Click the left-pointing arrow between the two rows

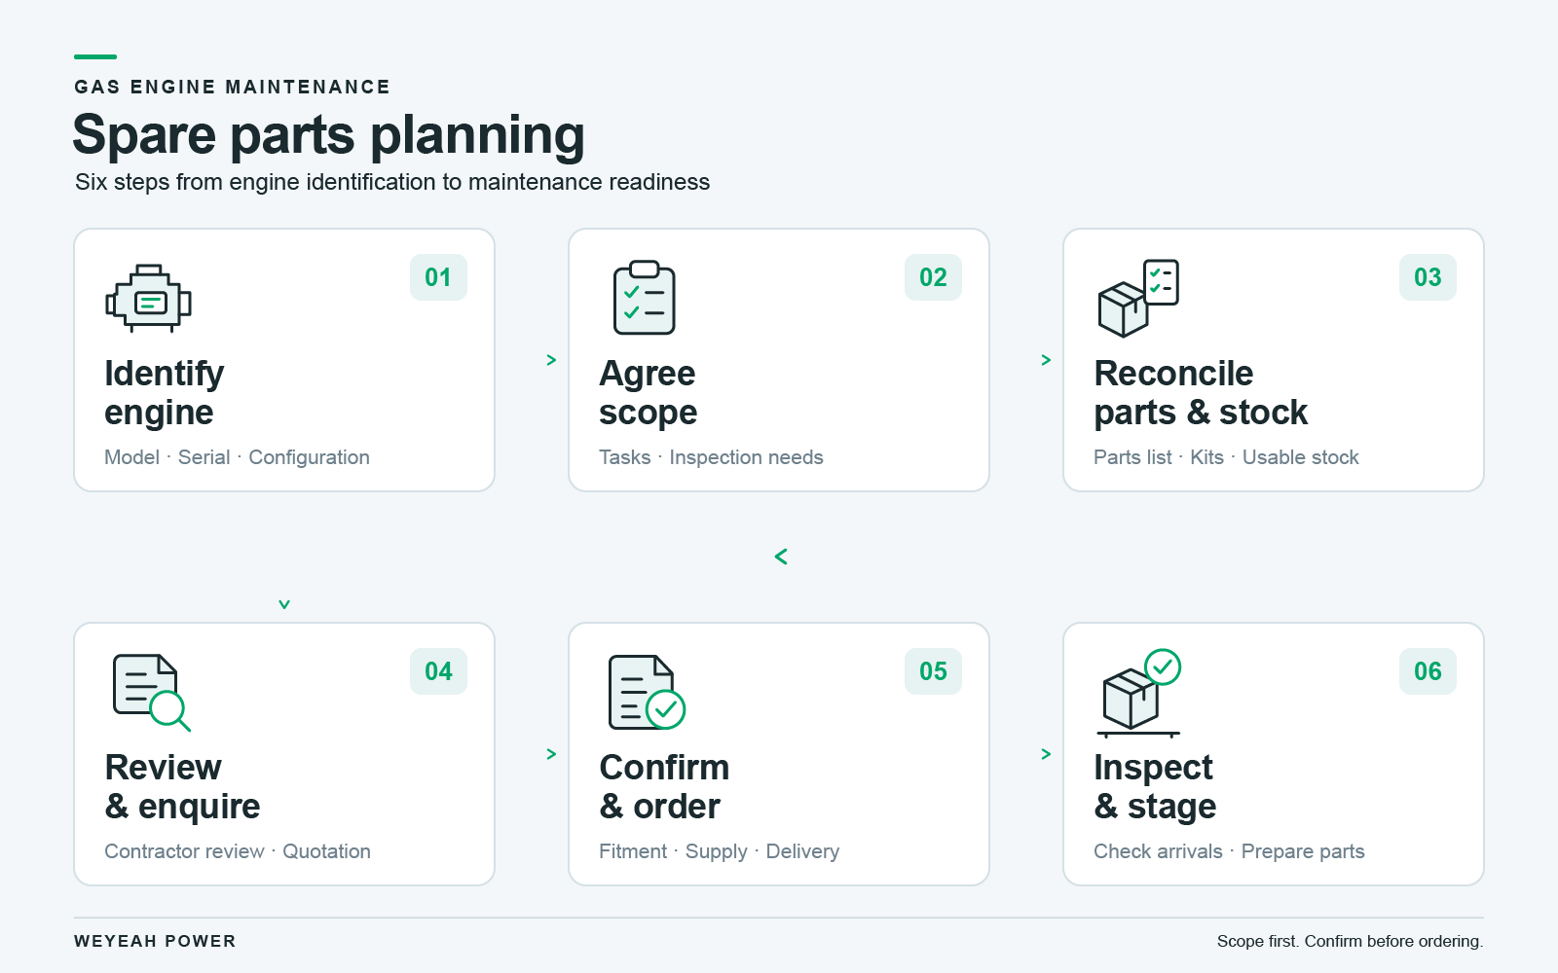(x=781, y=557)
